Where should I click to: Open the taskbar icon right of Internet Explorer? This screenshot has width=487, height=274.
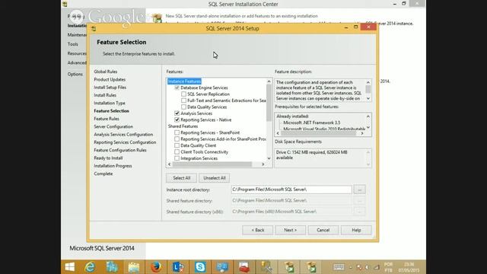[x=112, y=267]
